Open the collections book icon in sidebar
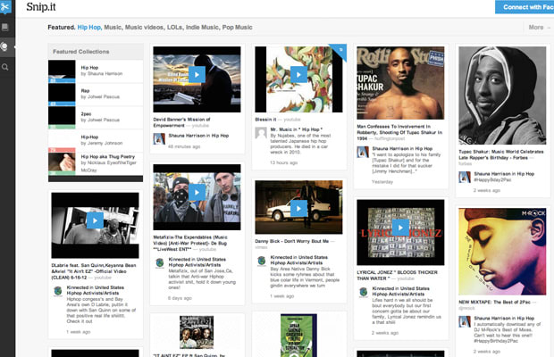 pos(5,27)
